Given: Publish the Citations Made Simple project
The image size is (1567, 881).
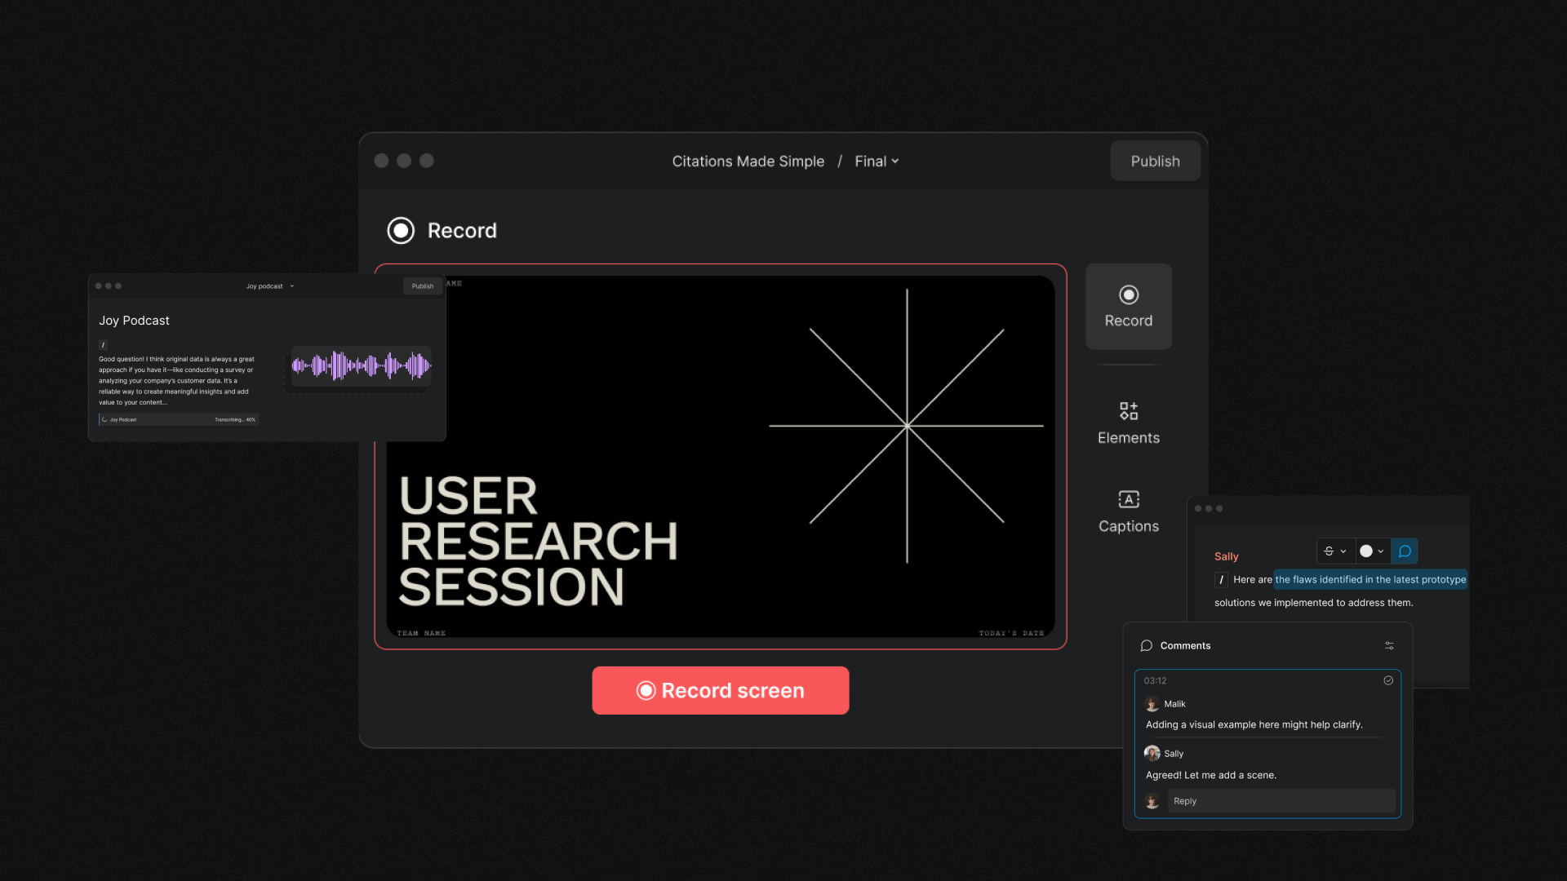Looking at the screenshot, I should click(x=1155, y=162).
